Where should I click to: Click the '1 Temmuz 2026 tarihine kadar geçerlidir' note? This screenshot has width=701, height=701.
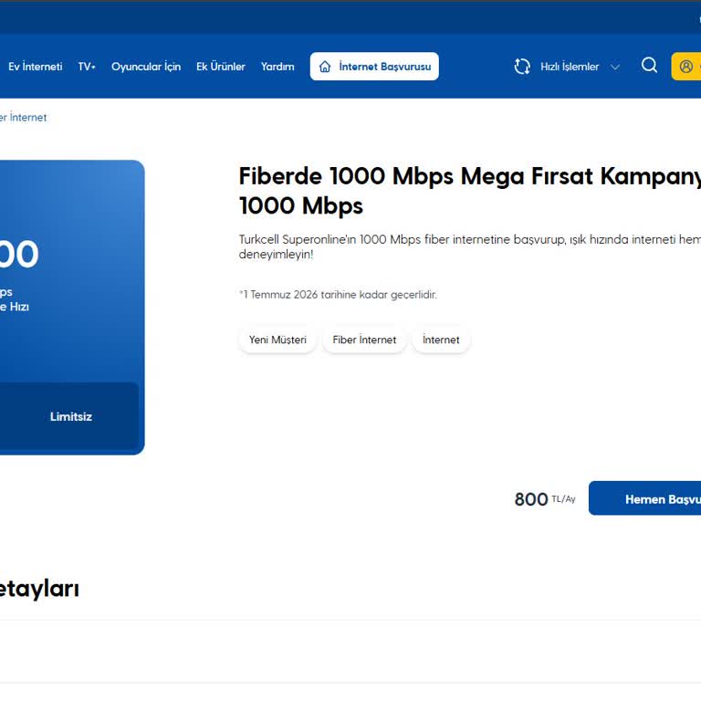pos(338,295)
